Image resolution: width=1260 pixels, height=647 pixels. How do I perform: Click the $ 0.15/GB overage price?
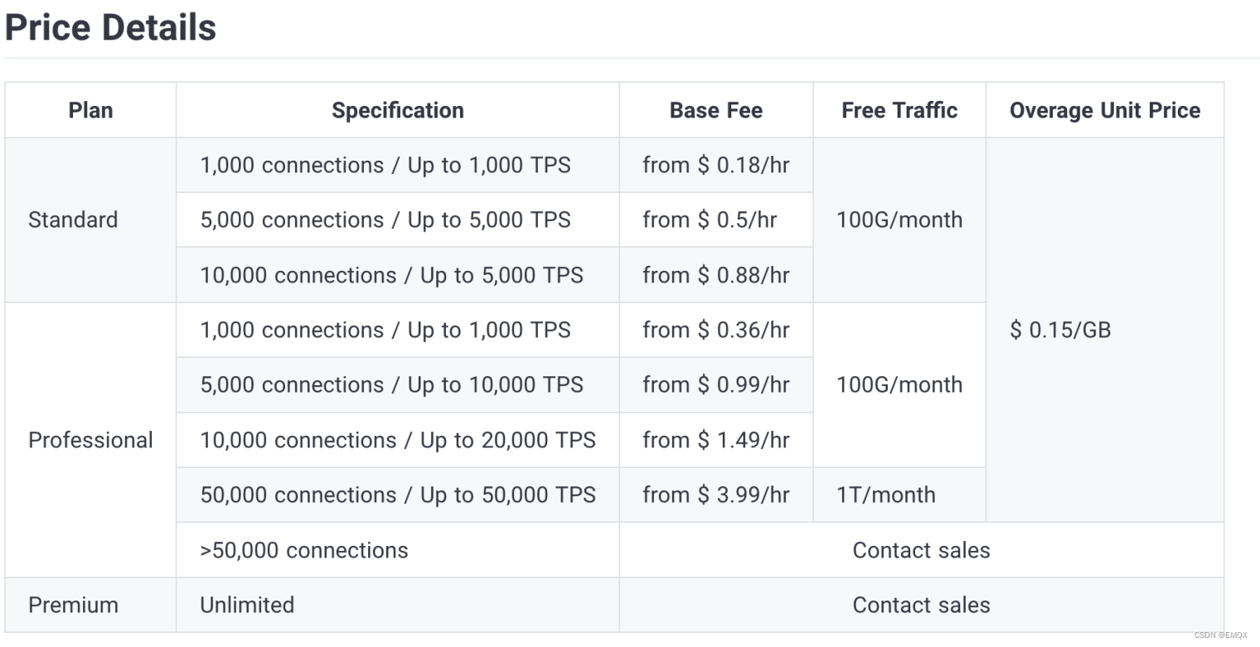click(1060, 330)
